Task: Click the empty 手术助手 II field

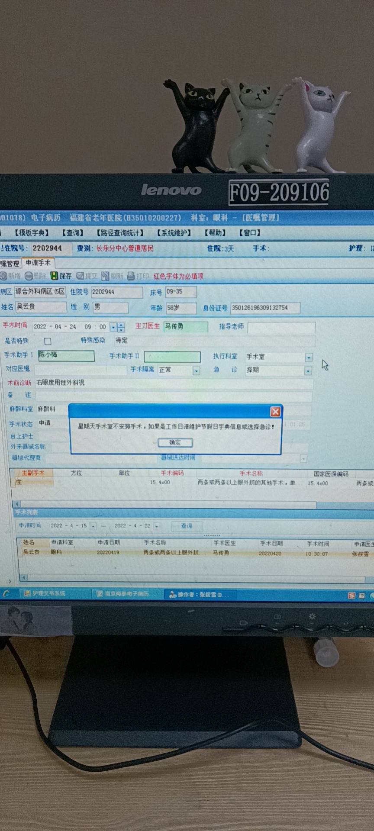Action: (x=172, y=357)
